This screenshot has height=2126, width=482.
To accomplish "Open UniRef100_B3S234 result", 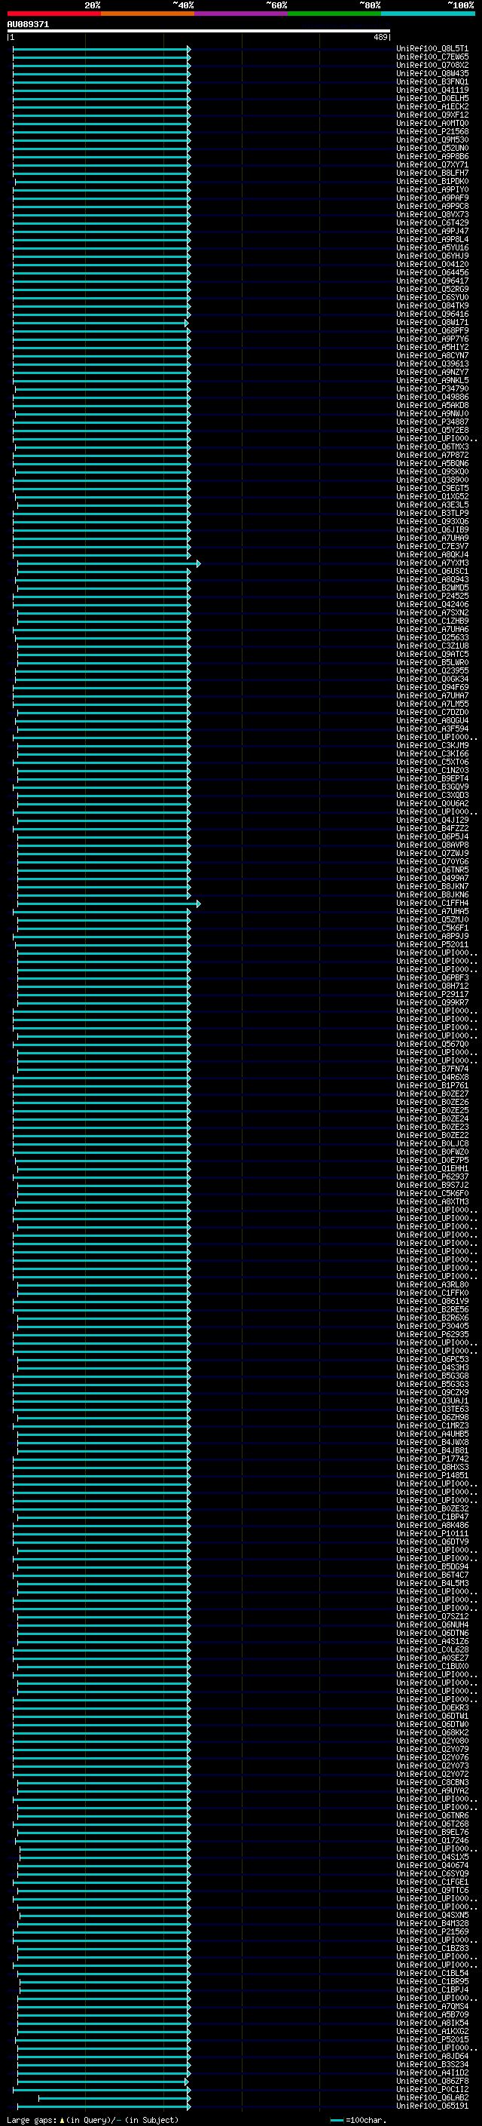I will pyautogui.click(x=432, y=2065).
